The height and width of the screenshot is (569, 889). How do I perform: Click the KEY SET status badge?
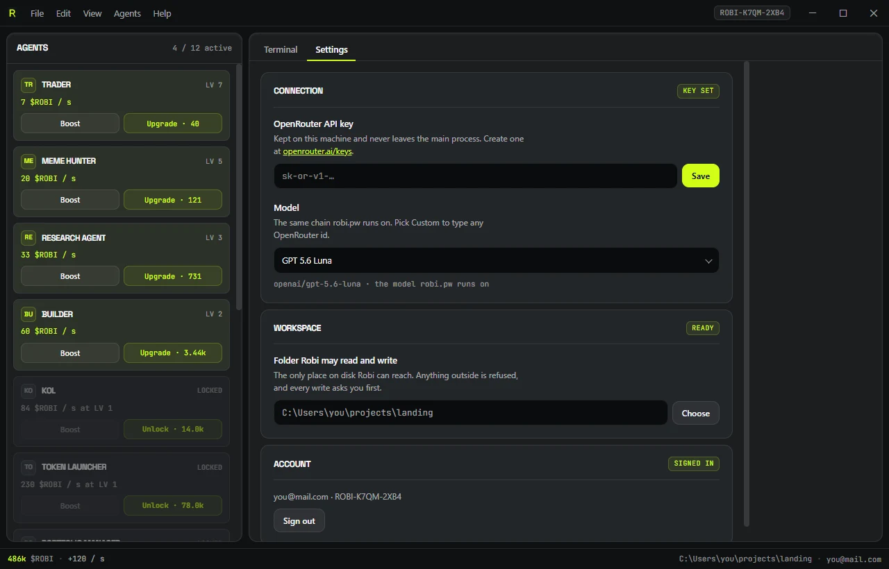[698, 91]
